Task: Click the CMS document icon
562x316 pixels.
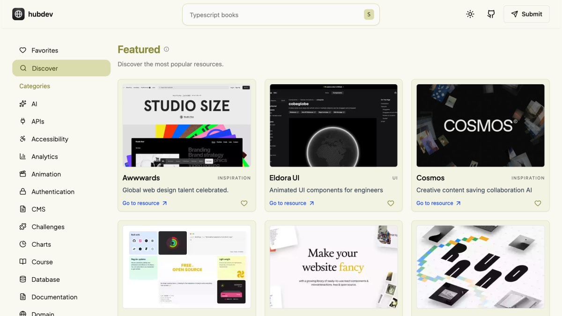Action: pyautogui.click(x=23, y=209)
